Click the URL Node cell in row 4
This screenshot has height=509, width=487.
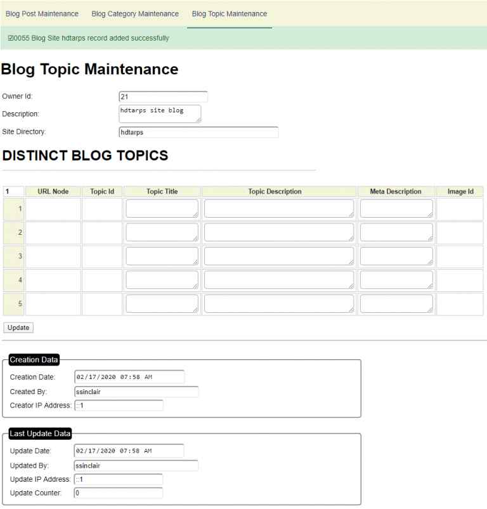pos(53,280)
